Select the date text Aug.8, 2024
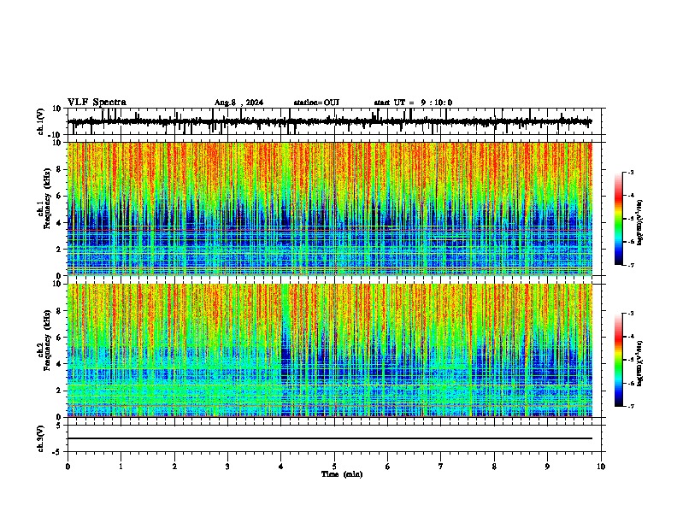Image resolution: width=677 pixels, height=523 pixels. tap(238, 103)
